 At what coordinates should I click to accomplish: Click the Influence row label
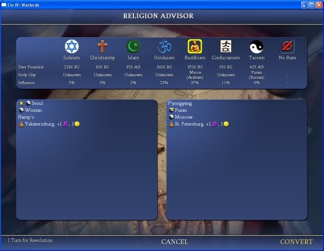point(27,83)
